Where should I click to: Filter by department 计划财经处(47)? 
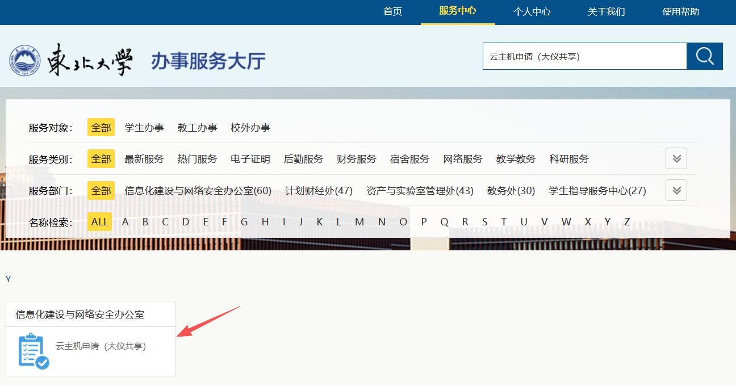pos(319,191)
